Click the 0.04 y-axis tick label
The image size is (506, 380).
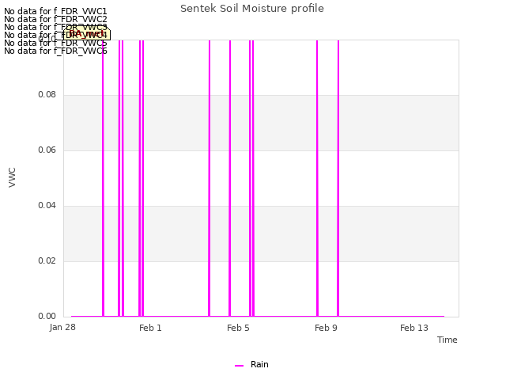[x=47, y=206]
